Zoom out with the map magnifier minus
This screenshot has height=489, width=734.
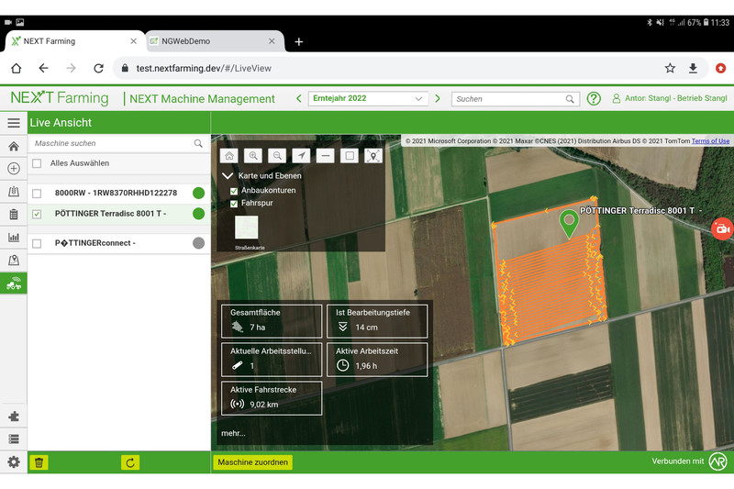pyautogui.click(x=277, y=155)
